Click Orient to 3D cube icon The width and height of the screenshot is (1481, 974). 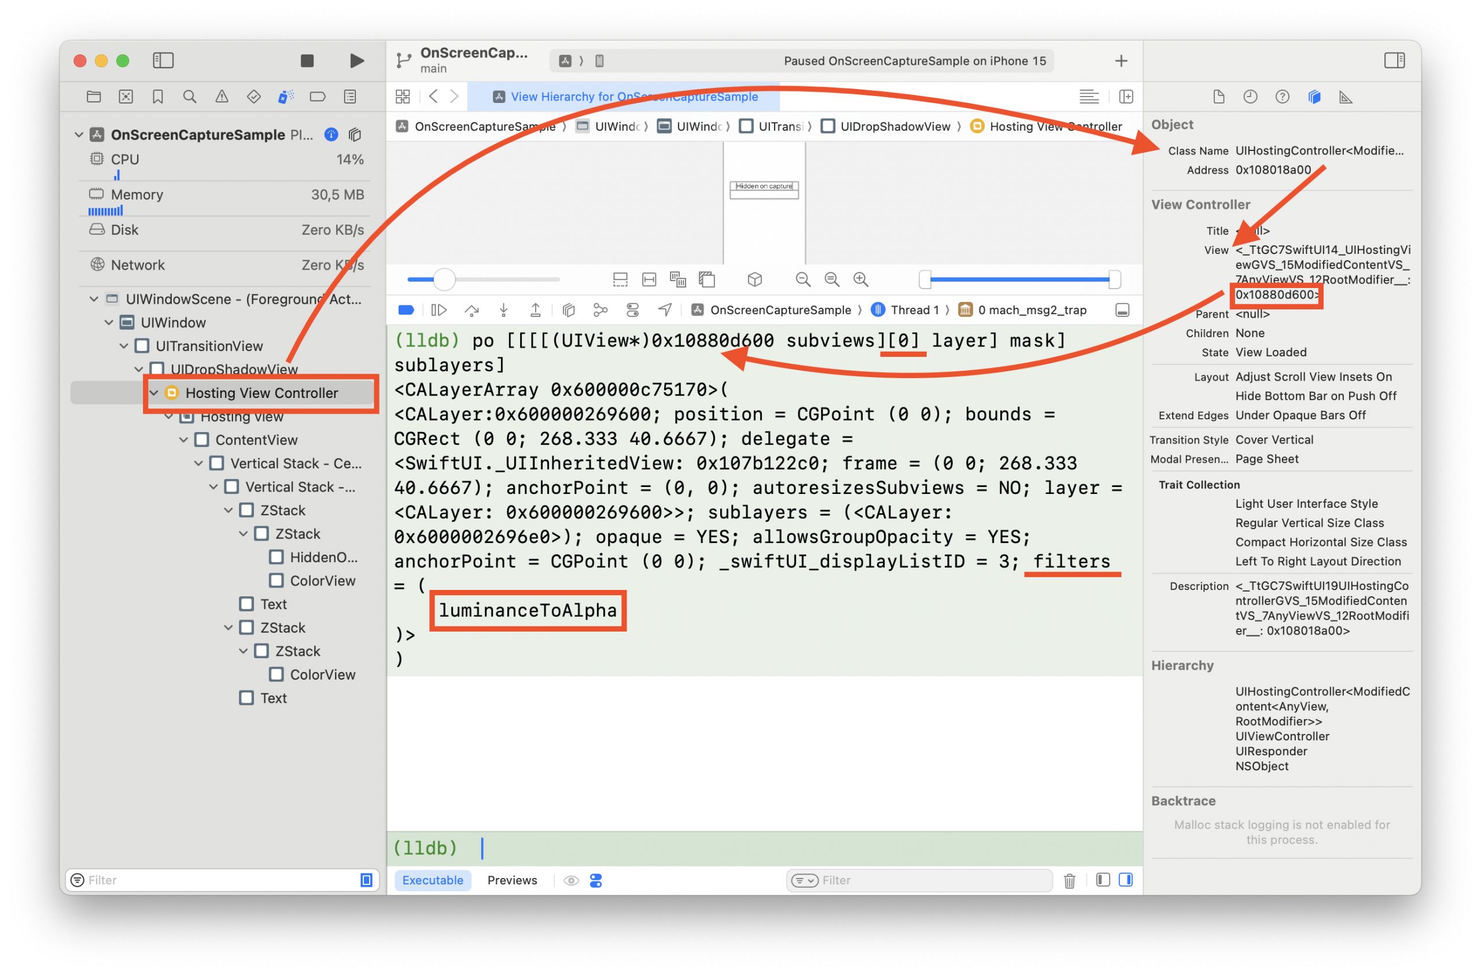754,279
